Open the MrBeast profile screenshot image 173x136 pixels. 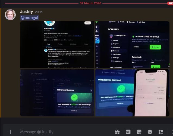point(57,45)
